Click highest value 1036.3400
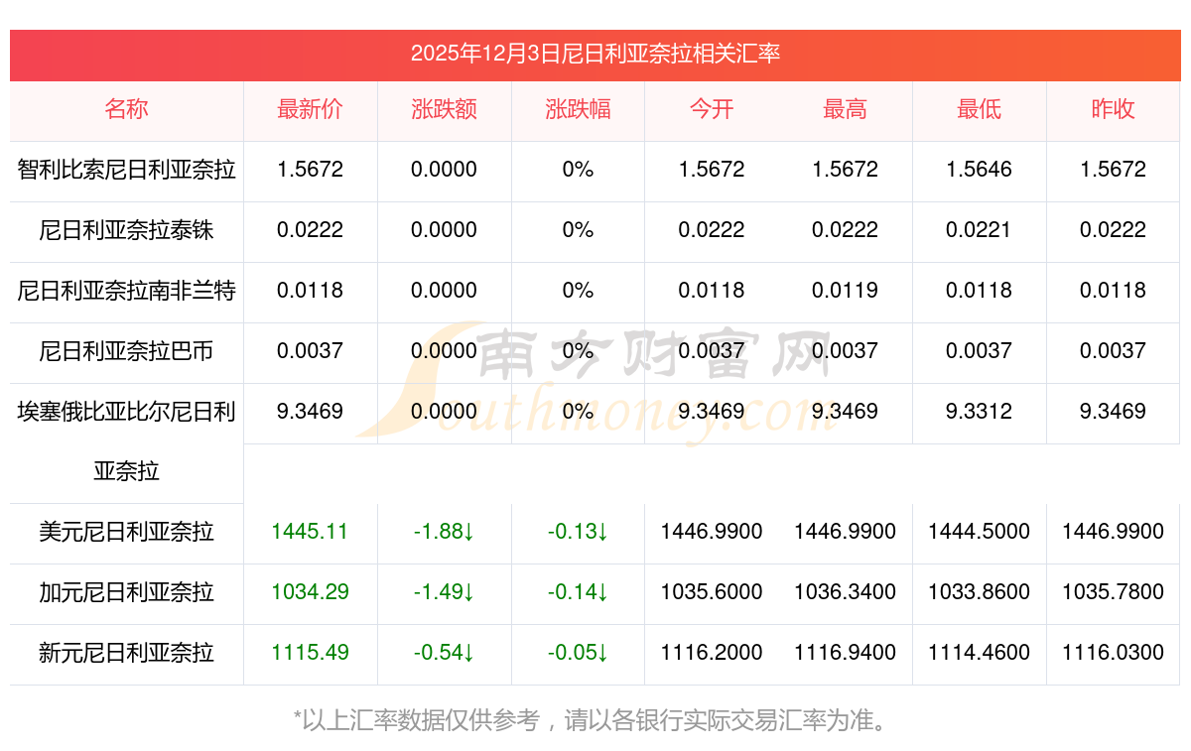Screen dimensions: 1191x751 pyautogui.click(x=845, y=592)
